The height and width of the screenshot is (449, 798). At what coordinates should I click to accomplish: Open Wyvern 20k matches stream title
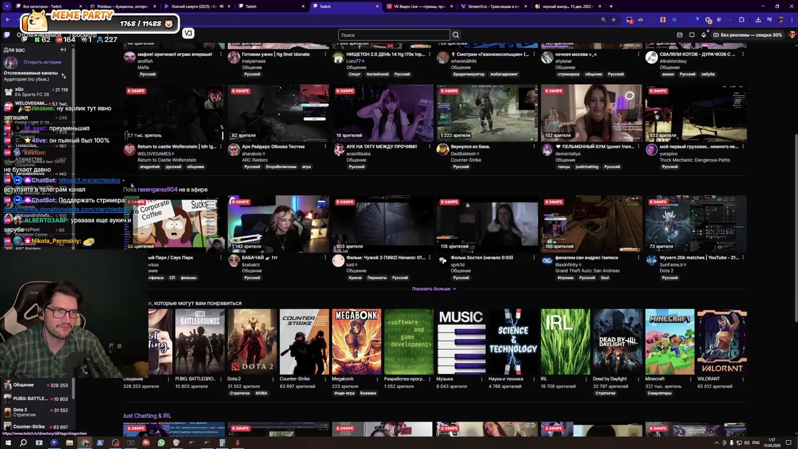(x=699, y=258)
